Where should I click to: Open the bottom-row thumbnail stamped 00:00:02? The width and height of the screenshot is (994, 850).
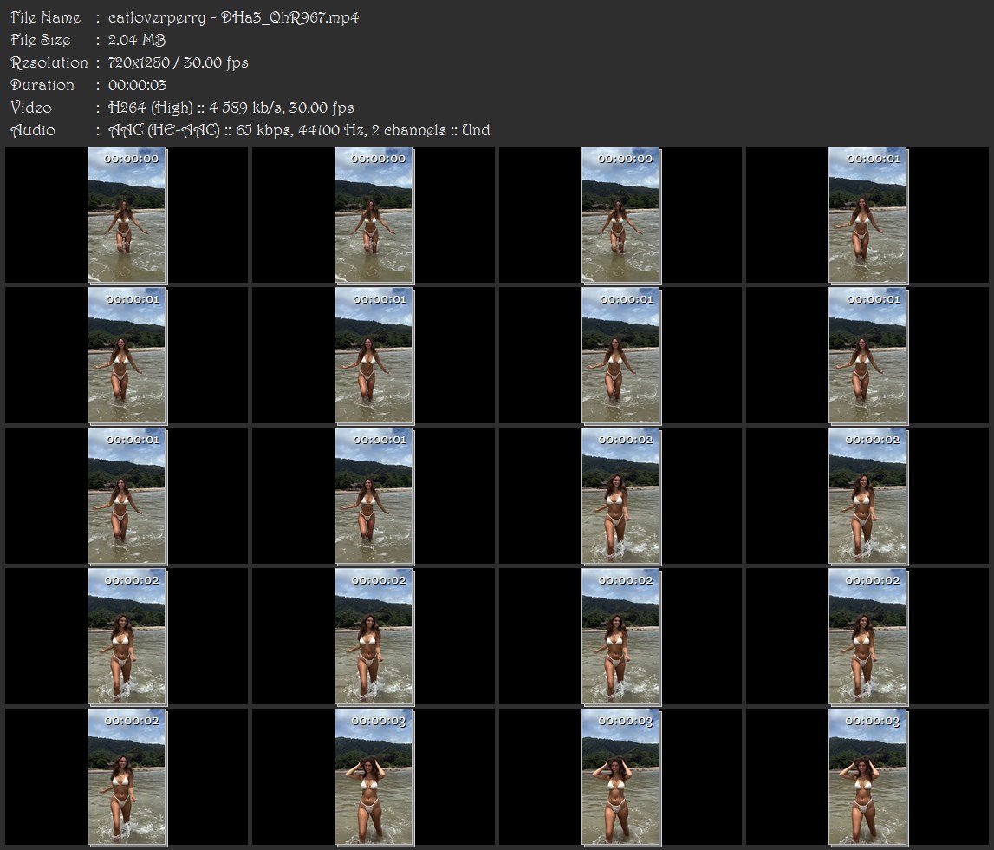[x=127, y=778]
